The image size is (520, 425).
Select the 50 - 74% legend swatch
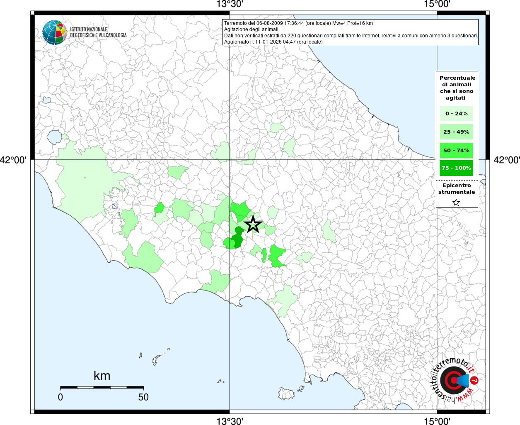coord(457,150)
